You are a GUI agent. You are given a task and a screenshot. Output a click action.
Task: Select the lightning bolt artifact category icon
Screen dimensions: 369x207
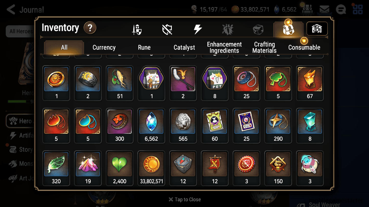tap(198, 30)
